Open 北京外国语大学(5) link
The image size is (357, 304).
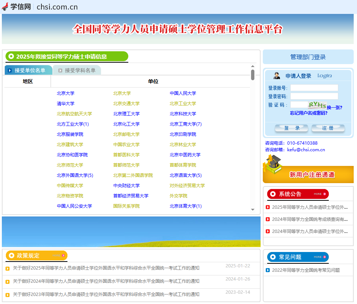pos(75,175)
